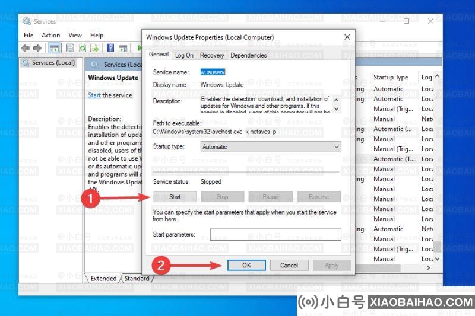Click the Apply button
The height and width of the screenshot is (316, 475).
point(332,265)
